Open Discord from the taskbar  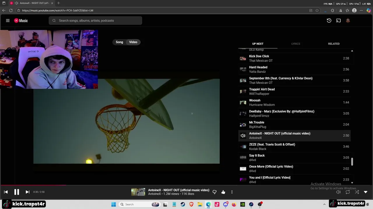pyautogui.click(x=226, y=204)
